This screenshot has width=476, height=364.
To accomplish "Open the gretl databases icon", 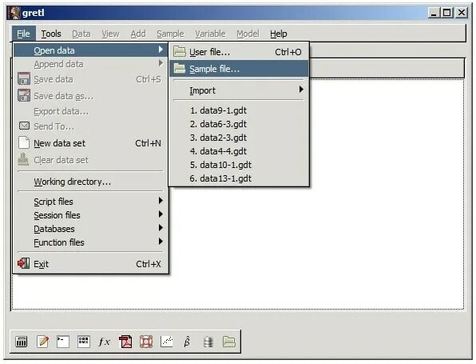I will tap(208, 342).
